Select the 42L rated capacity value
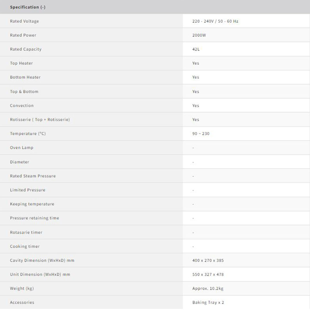 tap(196, 49)
